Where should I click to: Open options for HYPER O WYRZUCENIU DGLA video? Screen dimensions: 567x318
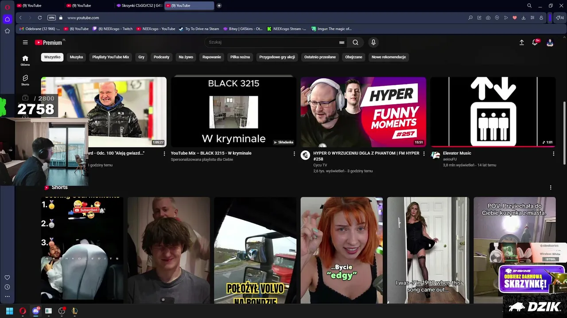tap(424, 154)
